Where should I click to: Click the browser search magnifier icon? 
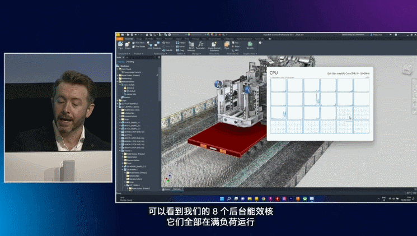pyautogui.click(x=155, y=57)
